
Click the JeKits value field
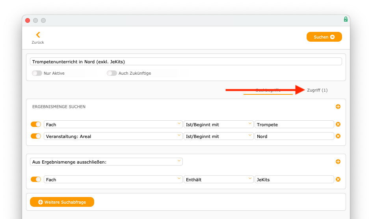294,179
